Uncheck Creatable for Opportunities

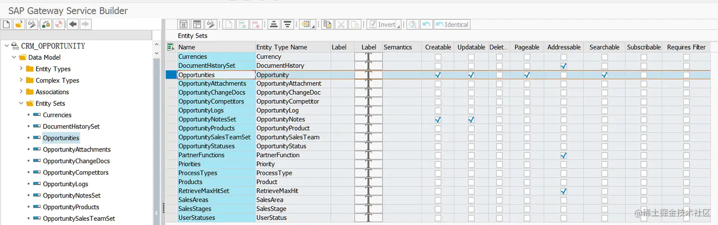[x=438, y=75]
